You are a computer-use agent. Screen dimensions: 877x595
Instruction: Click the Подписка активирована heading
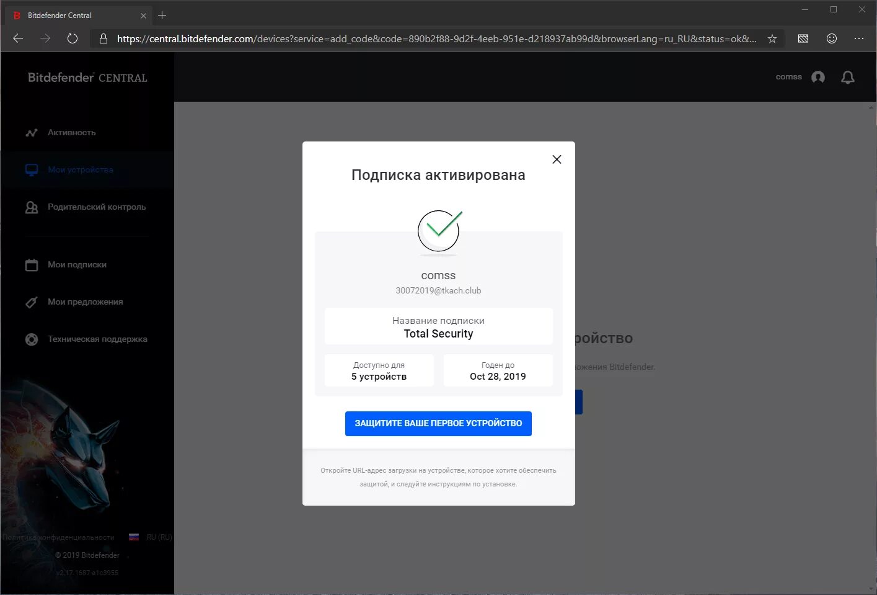pyautogui.click(x=438, y=175)
